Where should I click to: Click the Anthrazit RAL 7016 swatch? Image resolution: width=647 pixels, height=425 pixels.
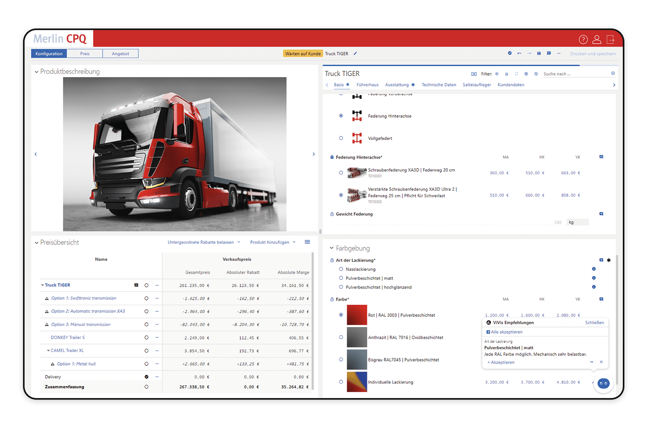(357, 337)
